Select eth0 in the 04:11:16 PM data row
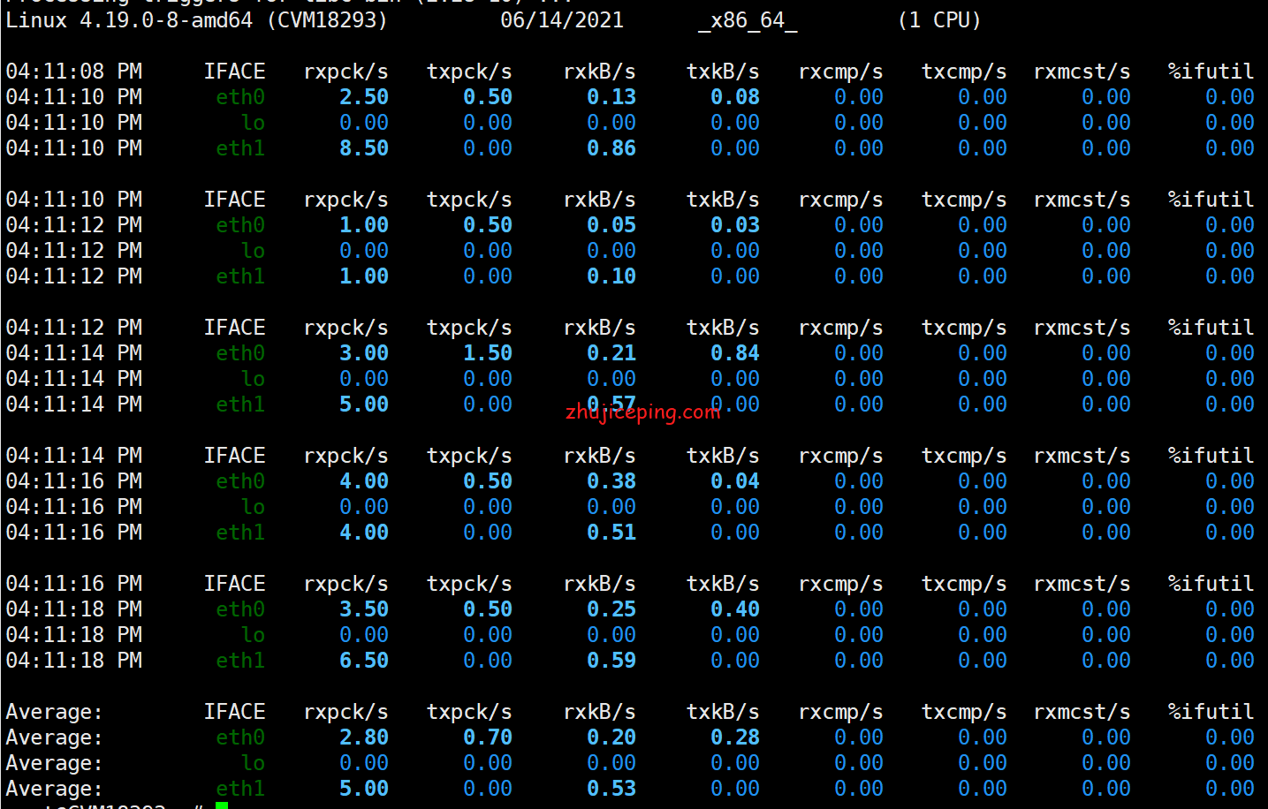 tap(240, 481)
